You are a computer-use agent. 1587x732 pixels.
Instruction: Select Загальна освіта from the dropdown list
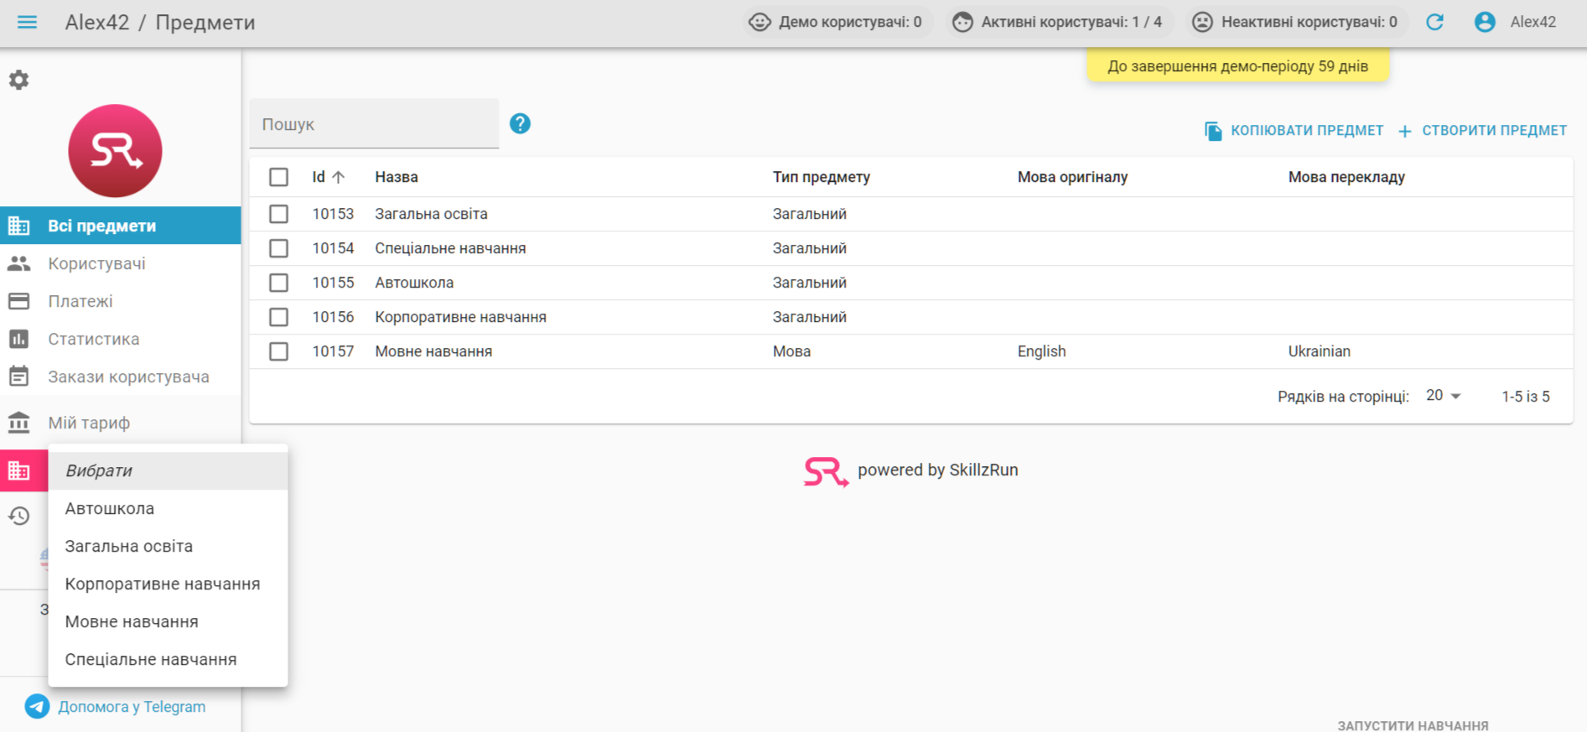pyautogui.click(x=168, y=546)
